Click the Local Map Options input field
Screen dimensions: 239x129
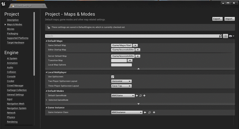[x=121, y=65]
